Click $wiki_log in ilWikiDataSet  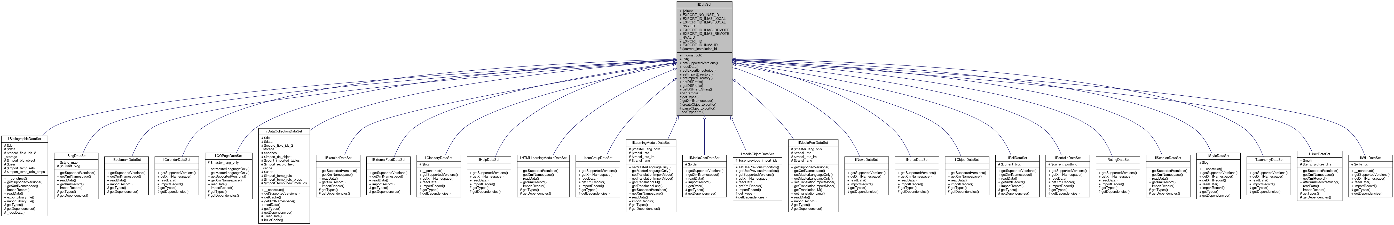pos(1360,164)
